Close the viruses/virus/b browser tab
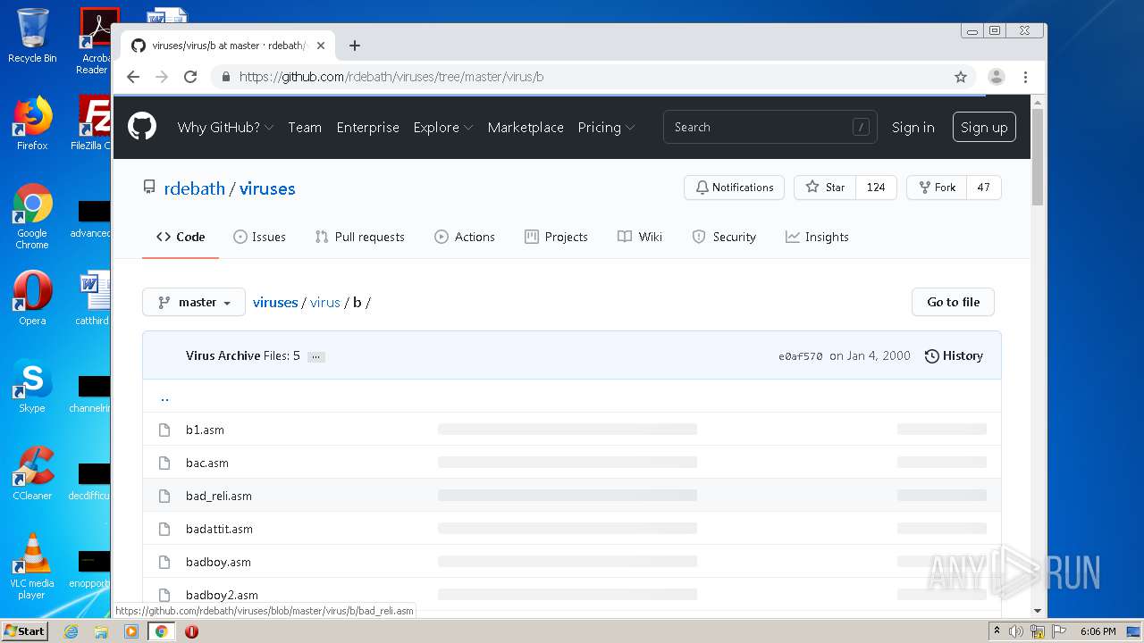 coord(321,46)
